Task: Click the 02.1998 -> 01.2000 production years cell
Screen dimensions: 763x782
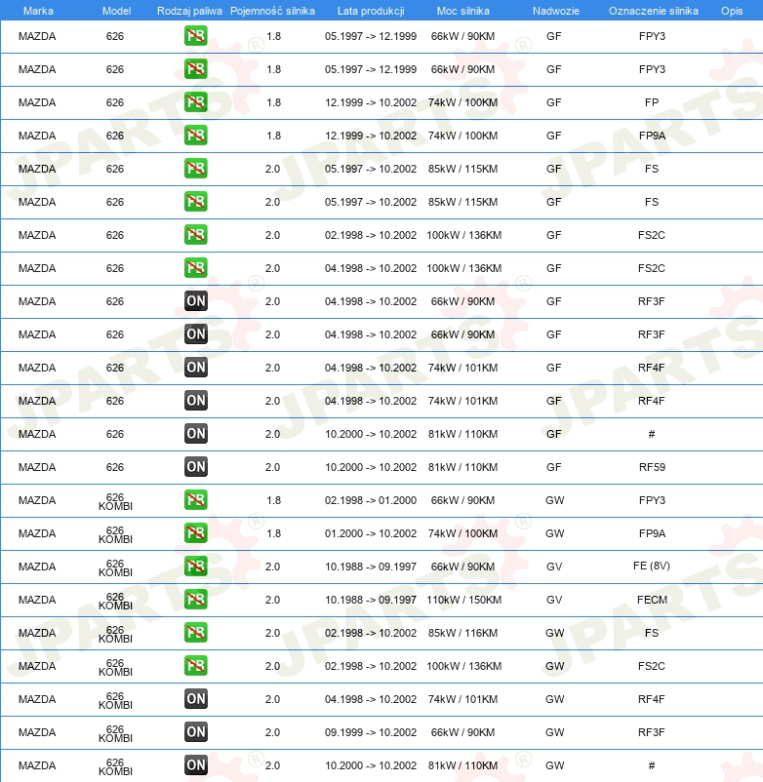Action: tap(371, 500)
